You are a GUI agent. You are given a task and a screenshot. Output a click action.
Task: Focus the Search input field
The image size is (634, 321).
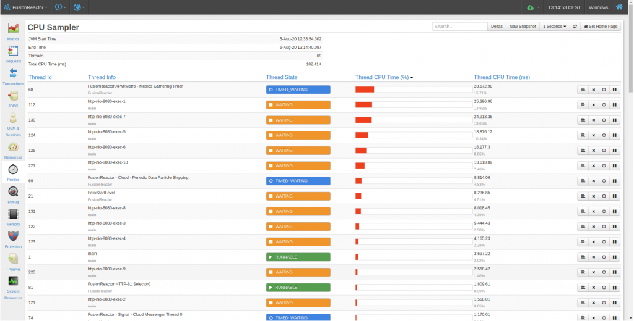click(x=460, y=26)
